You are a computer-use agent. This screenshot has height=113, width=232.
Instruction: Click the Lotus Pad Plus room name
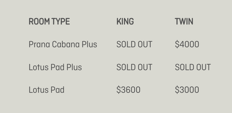pyautogui.click(x=55, y=67)
